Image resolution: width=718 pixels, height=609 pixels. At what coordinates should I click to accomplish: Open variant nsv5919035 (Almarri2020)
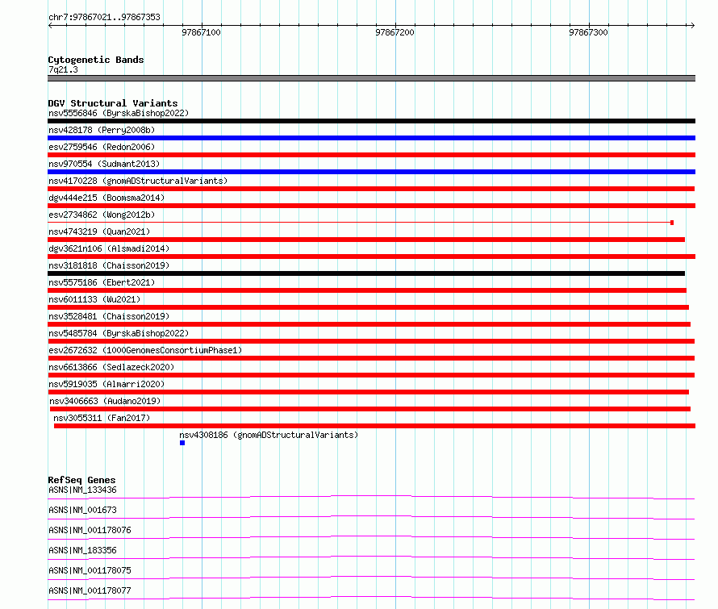[x=106, y=384]
